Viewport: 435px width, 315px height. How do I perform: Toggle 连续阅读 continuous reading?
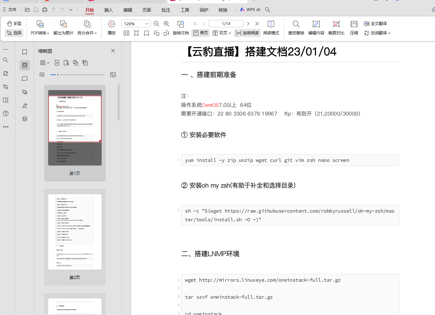[x=247, y=33]
